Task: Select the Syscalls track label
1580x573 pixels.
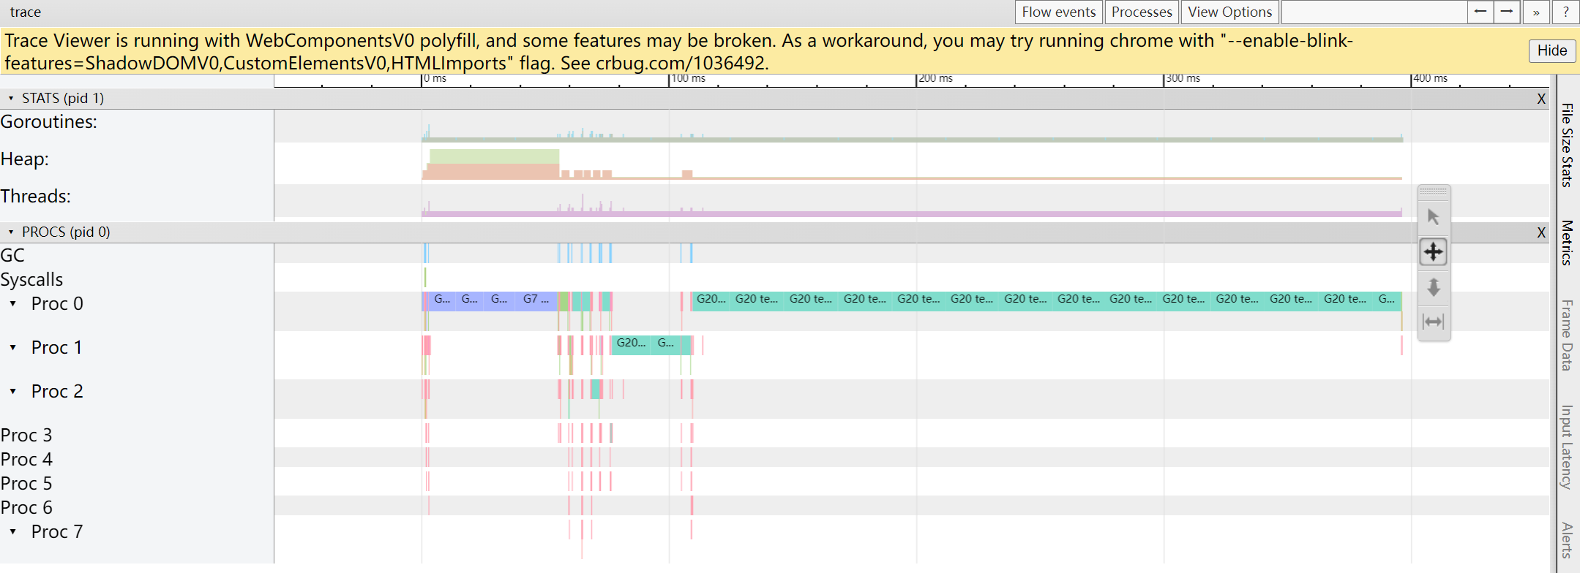Action: click(31, 280)
